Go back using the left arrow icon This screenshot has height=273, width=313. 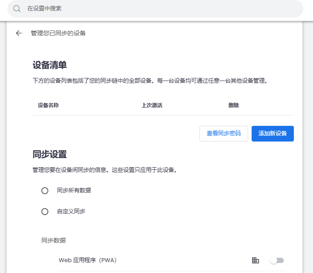point(19,33)
